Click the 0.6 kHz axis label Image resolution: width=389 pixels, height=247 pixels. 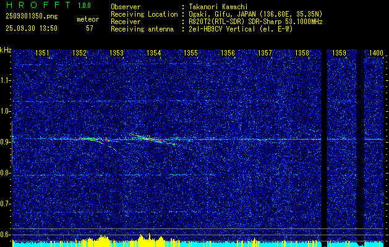point(5,235)
